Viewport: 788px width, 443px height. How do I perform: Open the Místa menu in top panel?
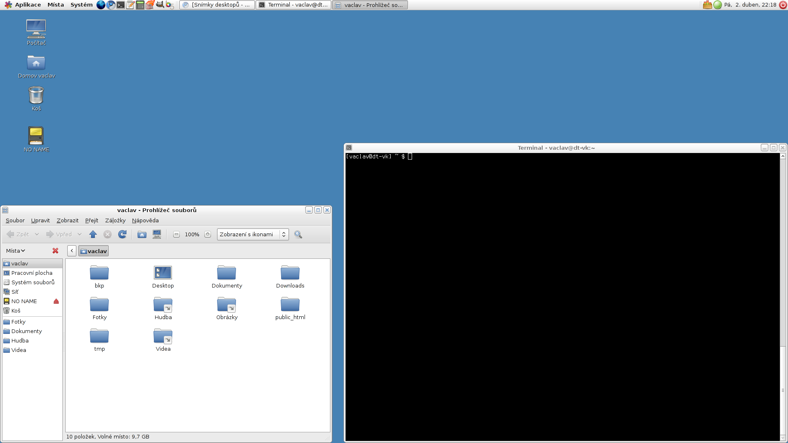tap(56, 5)
